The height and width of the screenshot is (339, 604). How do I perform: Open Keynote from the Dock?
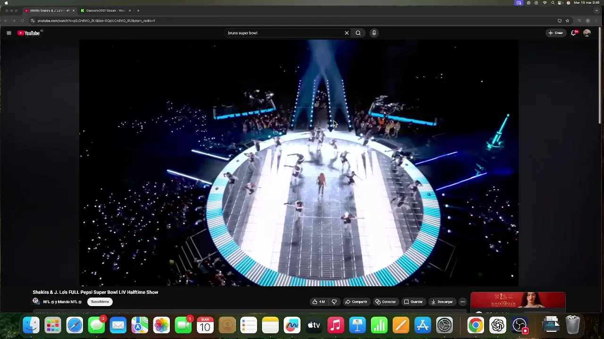point(357,325)
